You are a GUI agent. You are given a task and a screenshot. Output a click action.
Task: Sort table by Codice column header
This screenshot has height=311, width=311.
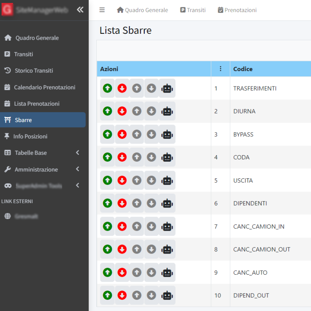[x=243, y=69]
